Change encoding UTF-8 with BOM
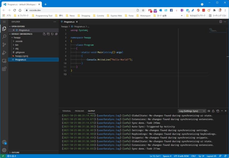 [x=181, y=156]
